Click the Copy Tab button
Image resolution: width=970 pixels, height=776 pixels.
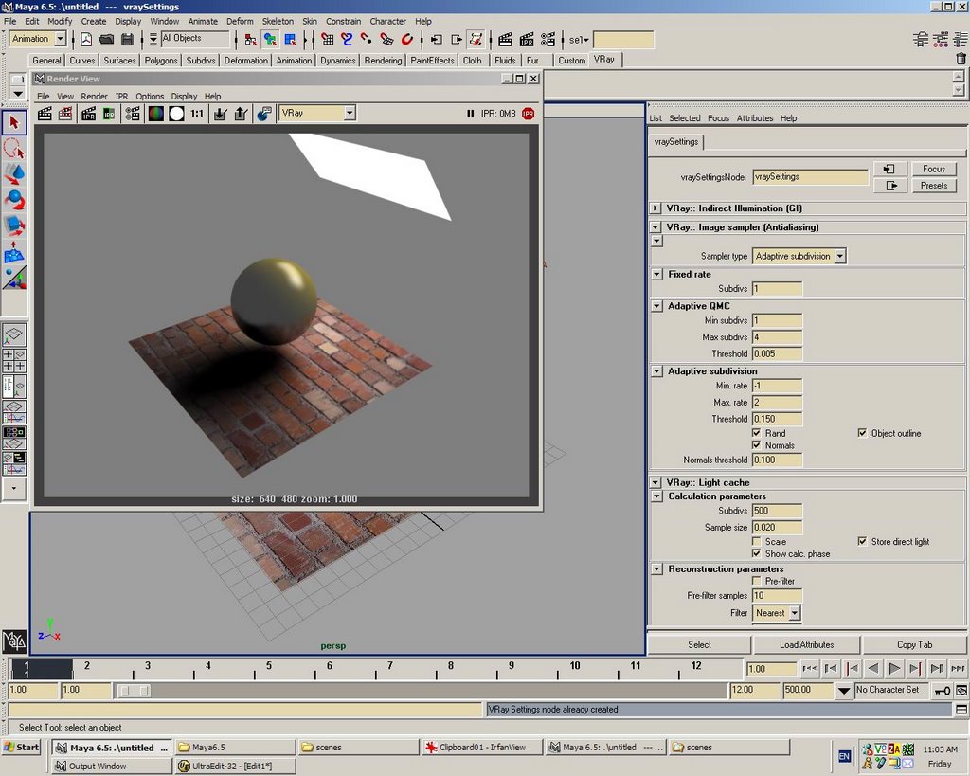click(x=914, y=645)
